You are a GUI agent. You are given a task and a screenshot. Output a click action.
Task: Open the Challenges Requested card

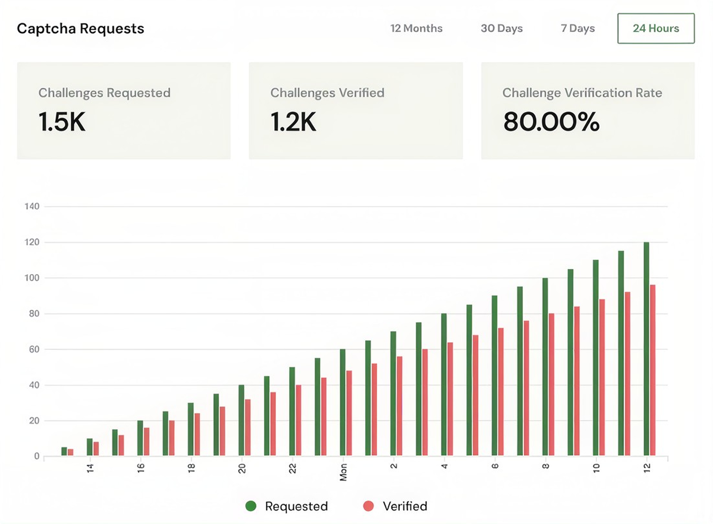(124, 111)
